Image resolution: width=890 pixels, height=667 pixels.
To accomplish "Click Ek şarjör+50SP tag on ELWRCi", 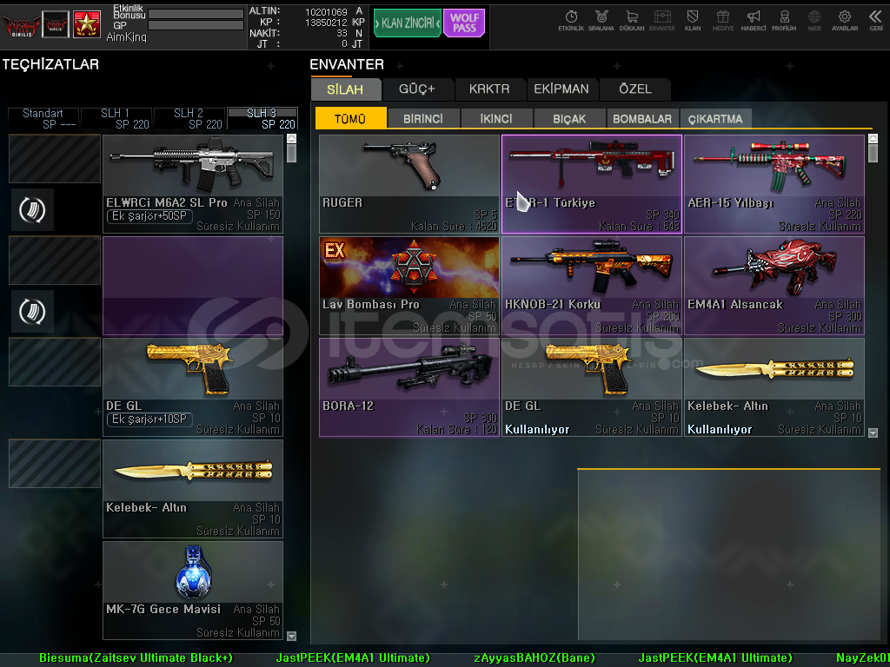I will point(149,216).
